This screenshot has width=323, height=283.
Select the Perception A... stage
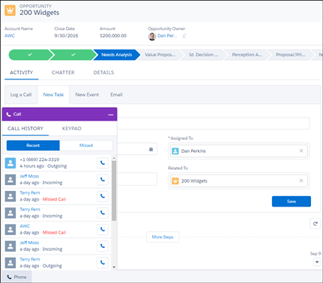coord(247,55)
